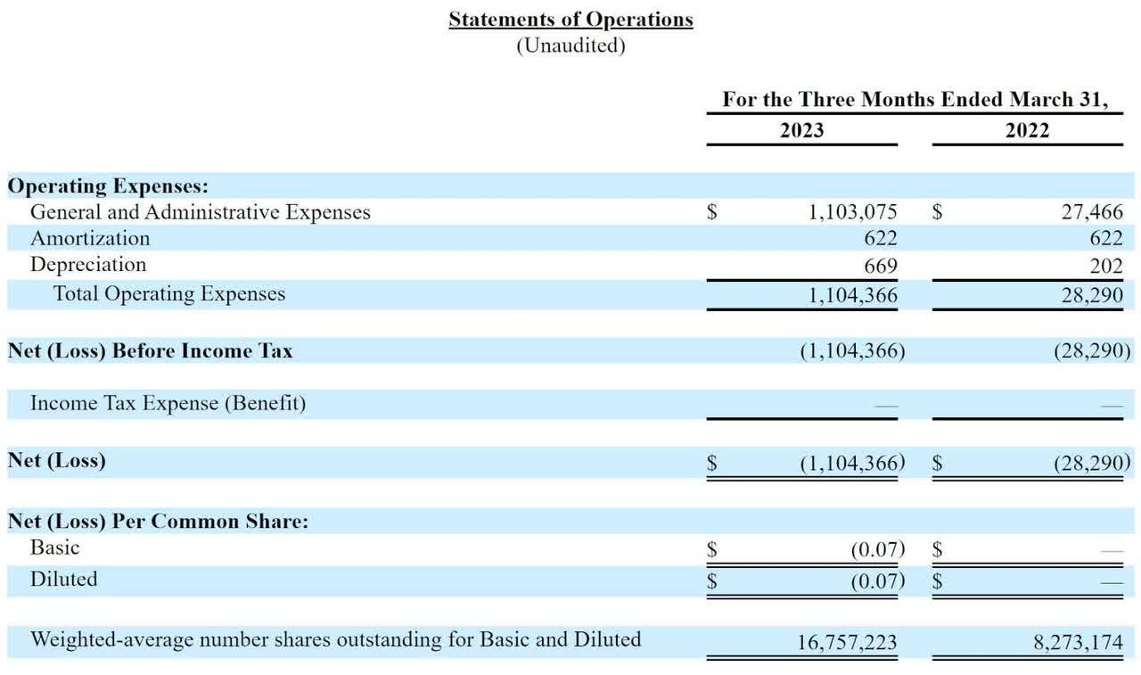Click 'General and Administrative Expenses' label

[200, 212]
